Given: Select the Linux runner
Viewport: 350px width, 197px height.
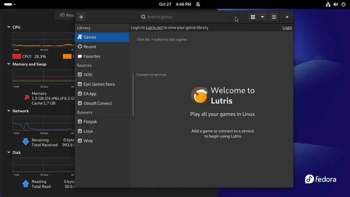Looking at the screenshot, I should [102, 131].
